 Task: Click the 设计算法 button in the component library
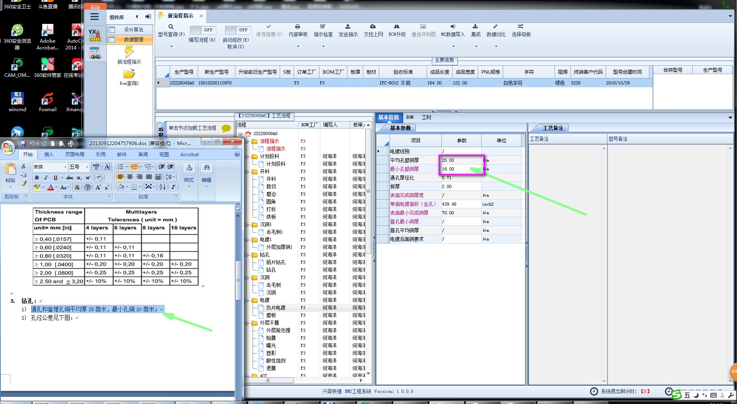(129, 29)
